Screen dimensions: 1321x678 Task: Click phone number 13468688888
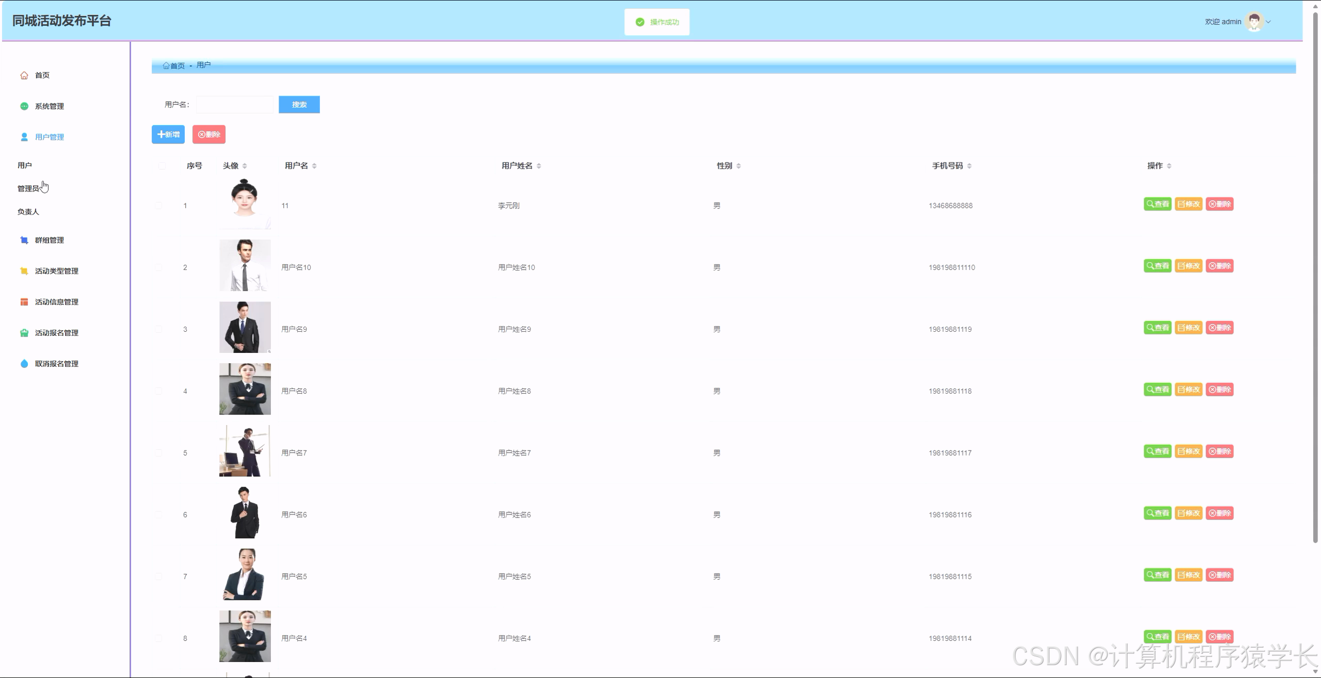pos(951,206)
